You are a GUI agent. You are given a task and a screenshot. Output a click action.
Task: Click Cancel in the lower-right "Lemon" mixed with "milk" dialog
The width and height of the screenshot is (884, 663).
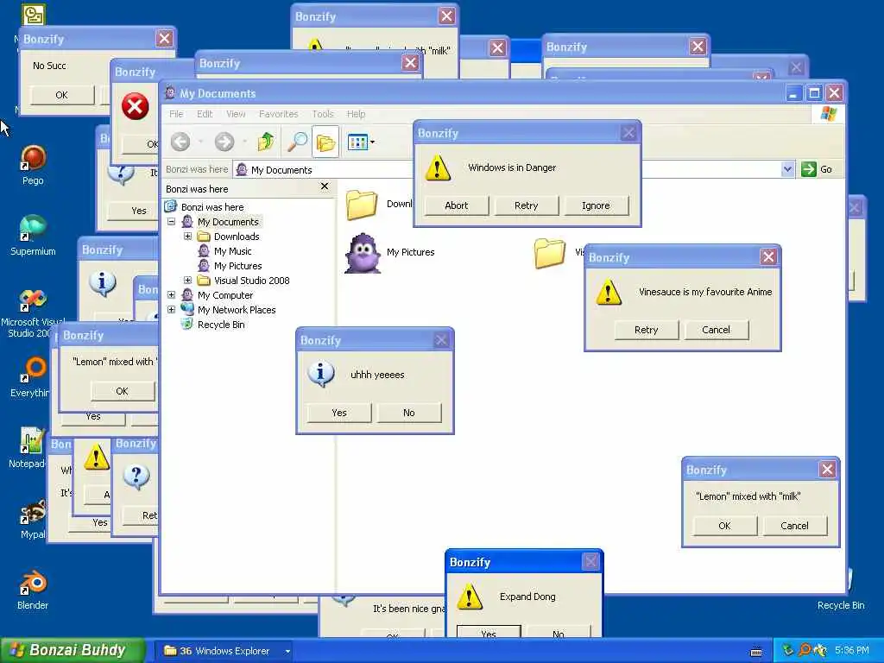click(794, 526)
